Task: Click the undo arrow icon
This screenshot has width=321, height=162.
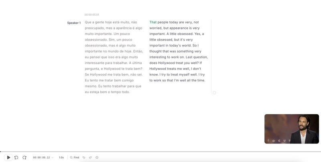Action: click(x=84, y=158)
